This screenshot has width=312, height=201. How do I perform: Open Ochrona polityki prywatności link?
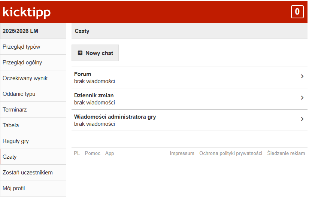[230, 153]
